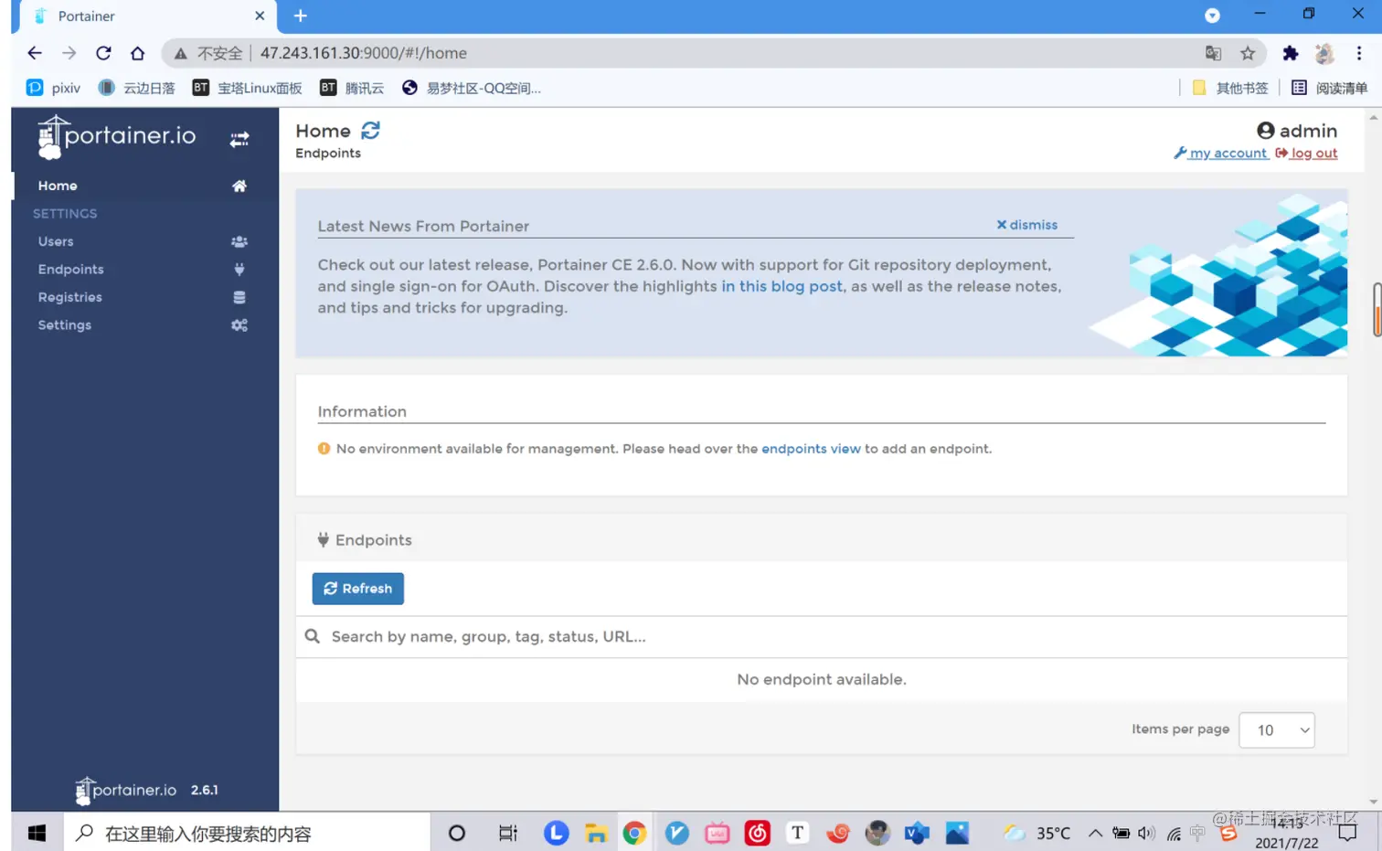The image size is (1382, 851).
Task: Click the Settings cogs icon in sidebar
Action: coord(239,325)
